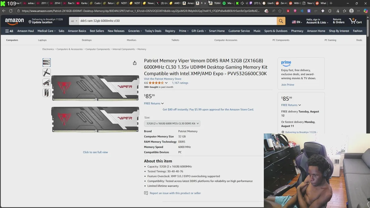Open a new browser tab with plus
Image resolution: width=370 pixels, height=208 pixels.
[331, 3]
